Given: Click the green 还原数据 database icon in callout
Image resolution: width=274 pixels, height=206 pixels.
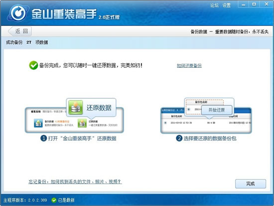Looking at the screenshot, I should (x=76, y=107).
